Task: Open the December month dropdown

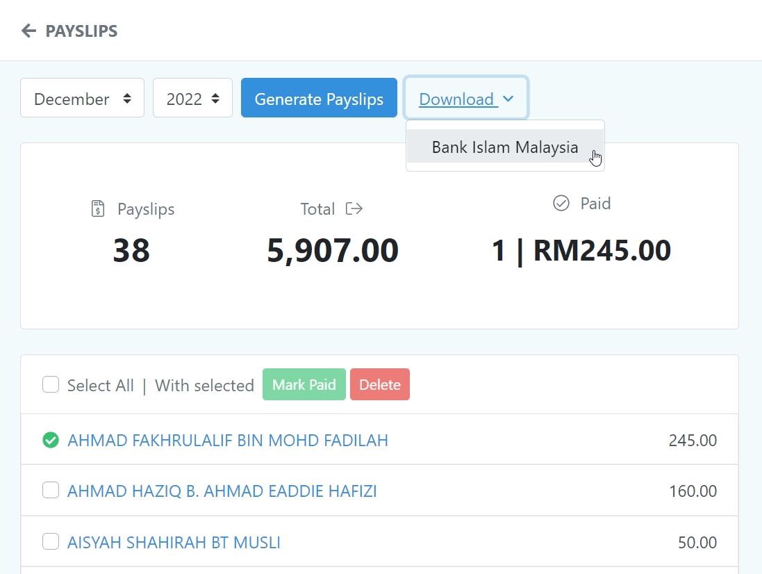Action: (82, 98)
